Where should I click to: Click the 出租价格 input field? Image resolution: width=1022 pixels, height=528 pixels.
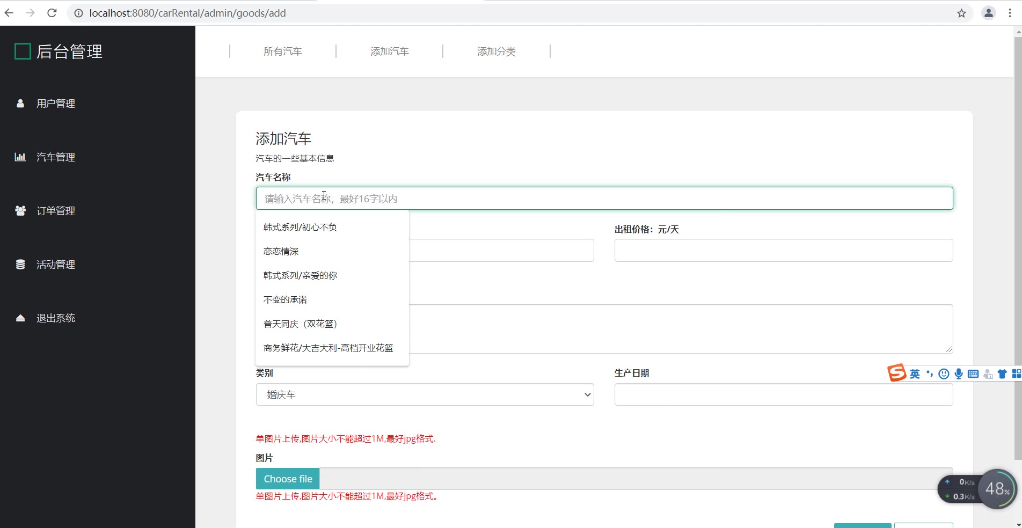[x=783, y=251]
